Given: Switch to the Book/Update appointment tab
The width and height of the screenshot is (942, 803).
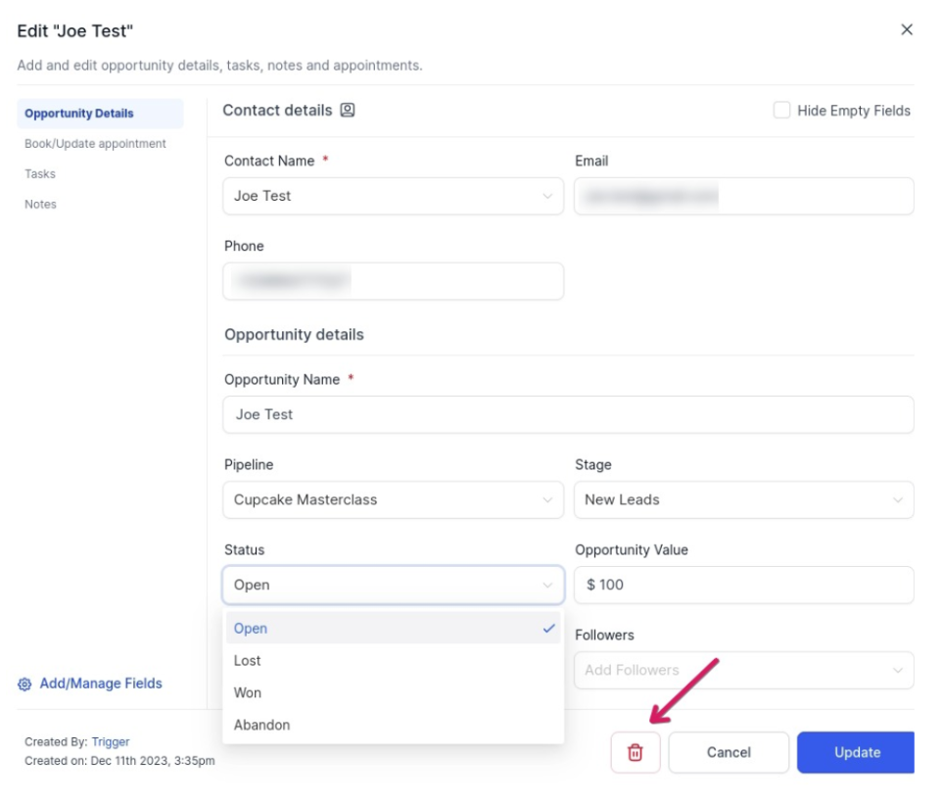Looking at the screenshot, I should (x=95, y=144).
